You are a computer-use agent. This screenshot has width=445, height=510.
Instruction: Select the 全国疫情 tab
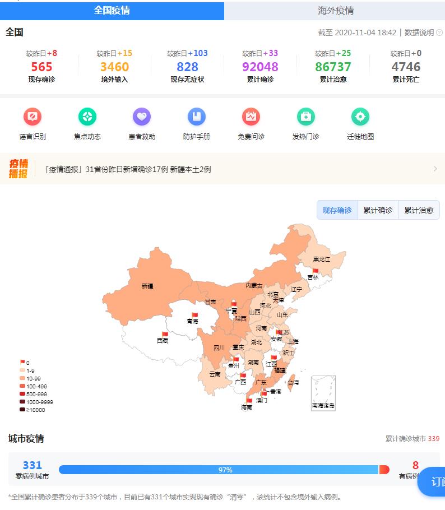coord(112,11)
